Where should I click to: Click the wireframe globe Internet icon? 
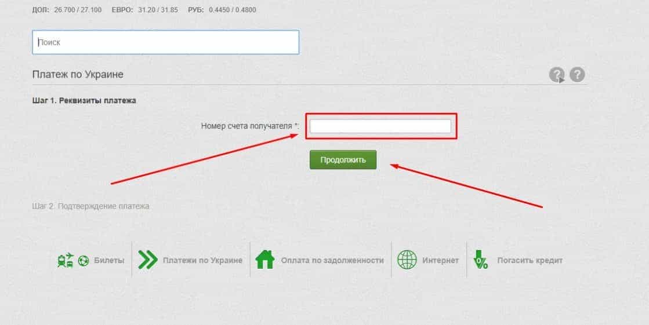[x=407, y=260]
